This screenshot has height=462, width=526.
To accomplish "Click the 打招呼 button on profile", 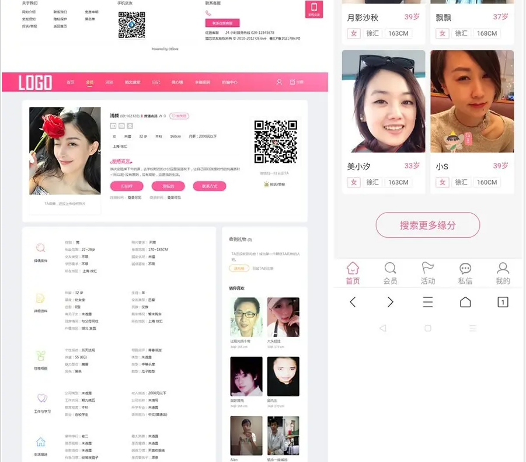I will point(127,186).
